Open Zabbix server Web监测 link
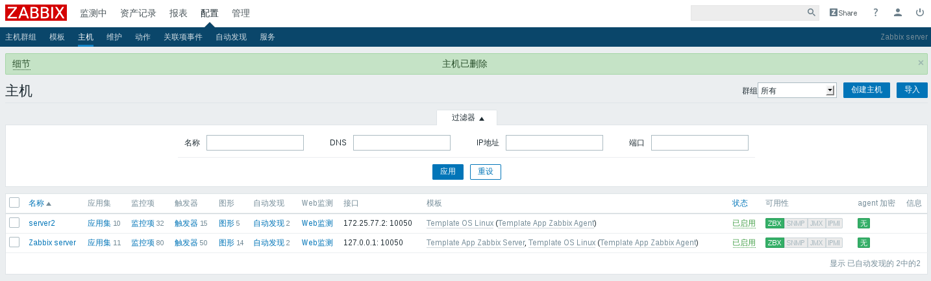931x281 pixels. (x=317, y=243)
